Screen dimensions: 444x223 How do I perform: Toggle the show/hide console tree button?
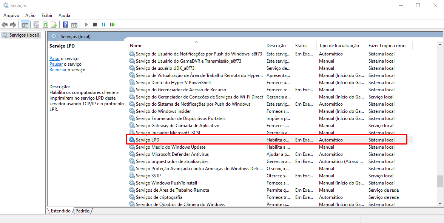pyautogui.click(x=25, y=25)
